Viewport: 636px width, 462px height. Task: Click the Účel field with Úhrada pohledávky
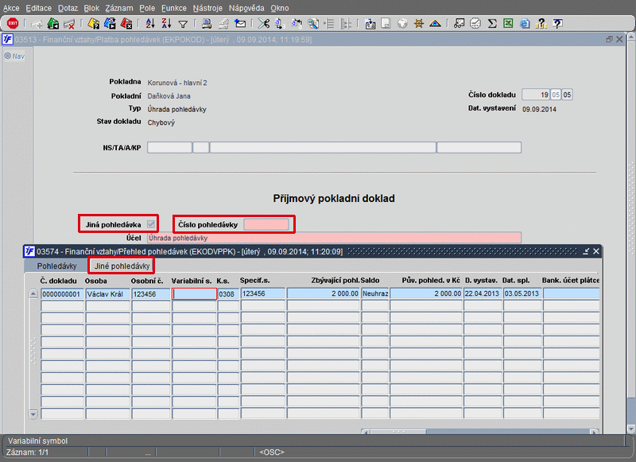(x=334, y=238)
